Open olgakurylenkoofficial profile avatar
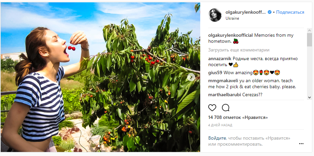Image resolution: width=314 pixels, height=156 pixels. point(215,15)
